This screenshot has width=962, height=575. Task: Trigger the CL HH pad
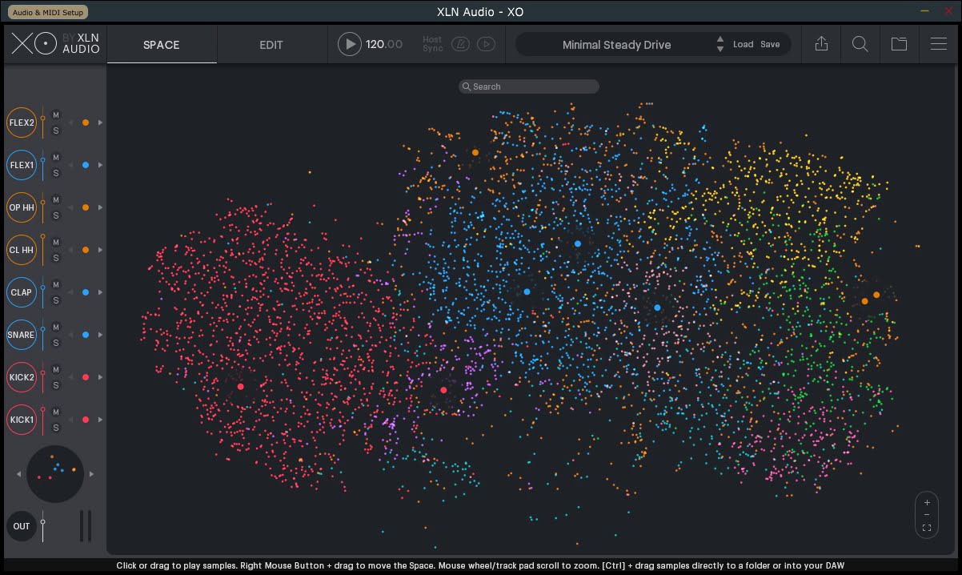(22, 250)
